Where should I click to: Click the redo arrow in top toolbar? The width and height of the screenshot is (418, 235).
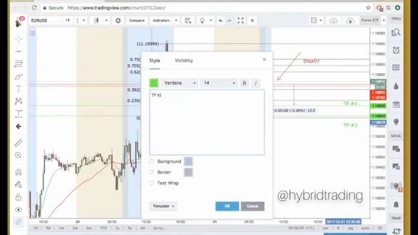229,20
